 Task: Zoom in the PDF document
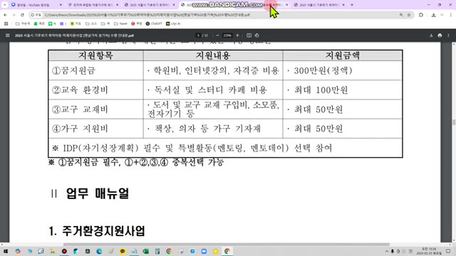[x=237, y=36]
